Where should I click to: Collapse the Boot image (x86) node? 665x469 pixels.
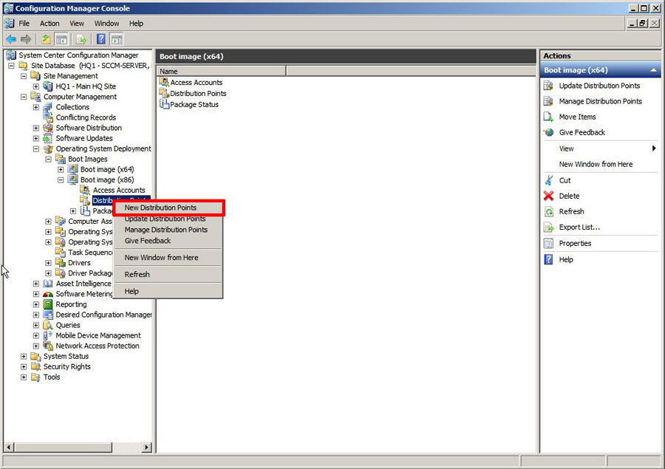click(61, 179)
